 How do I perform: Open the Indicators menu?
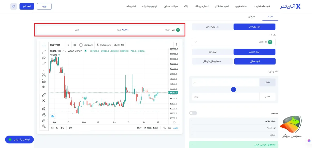pos(103,45)
